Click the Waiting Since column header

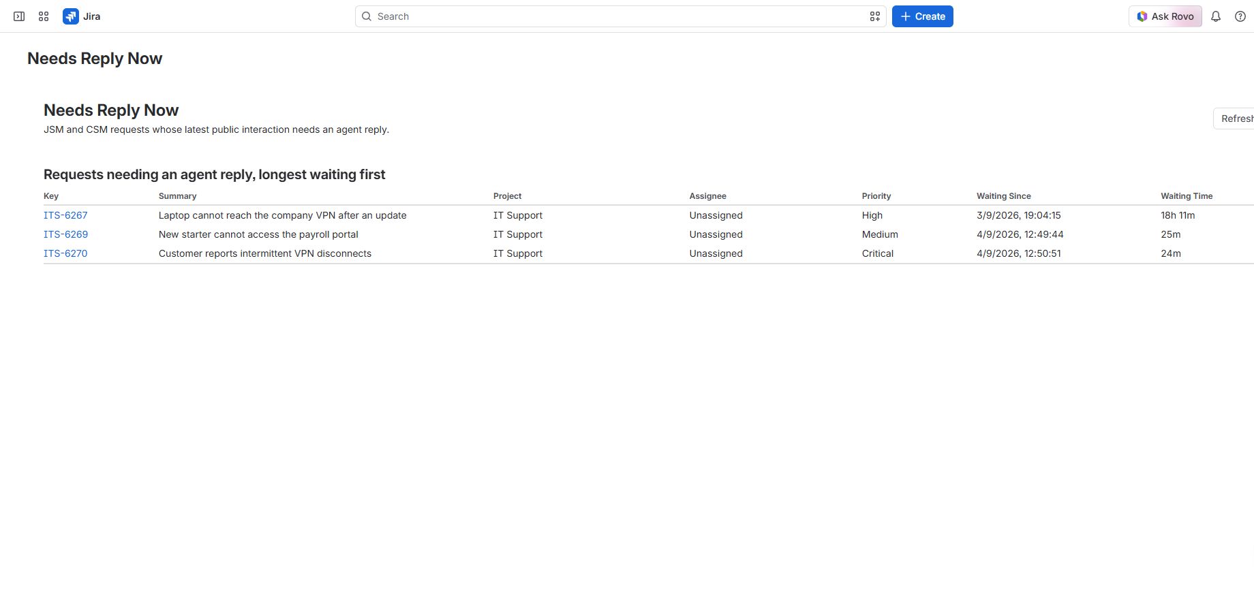click(1004, 196)
